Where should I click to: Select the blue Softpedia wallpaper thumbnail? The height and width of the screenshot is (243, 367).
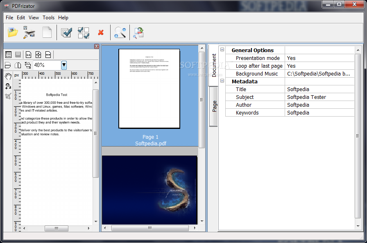pos(150,190)
